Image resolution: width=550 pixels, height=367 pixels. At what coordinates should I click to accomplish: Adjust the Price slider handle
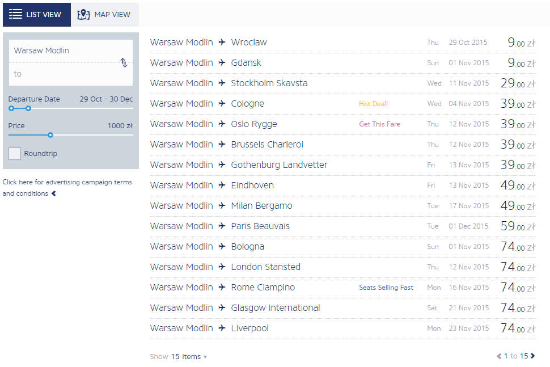coord(50,135)
